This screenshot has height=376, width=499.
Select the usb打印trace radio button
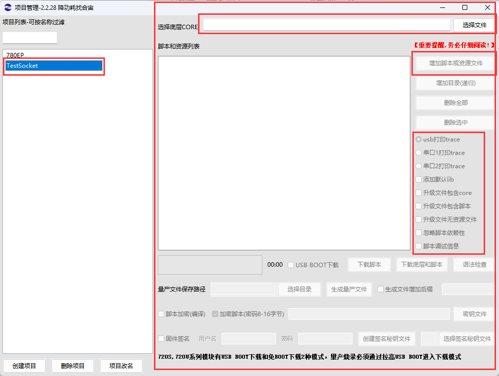pos(438,140)
